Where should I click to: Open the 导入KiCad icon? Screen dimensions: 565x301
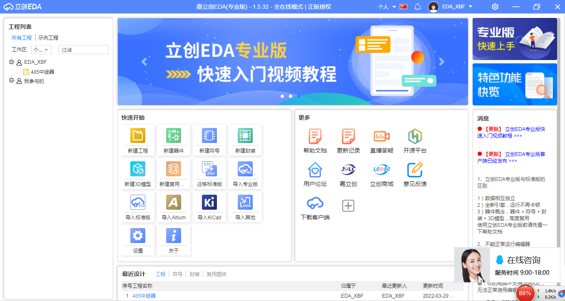point(209,203)
